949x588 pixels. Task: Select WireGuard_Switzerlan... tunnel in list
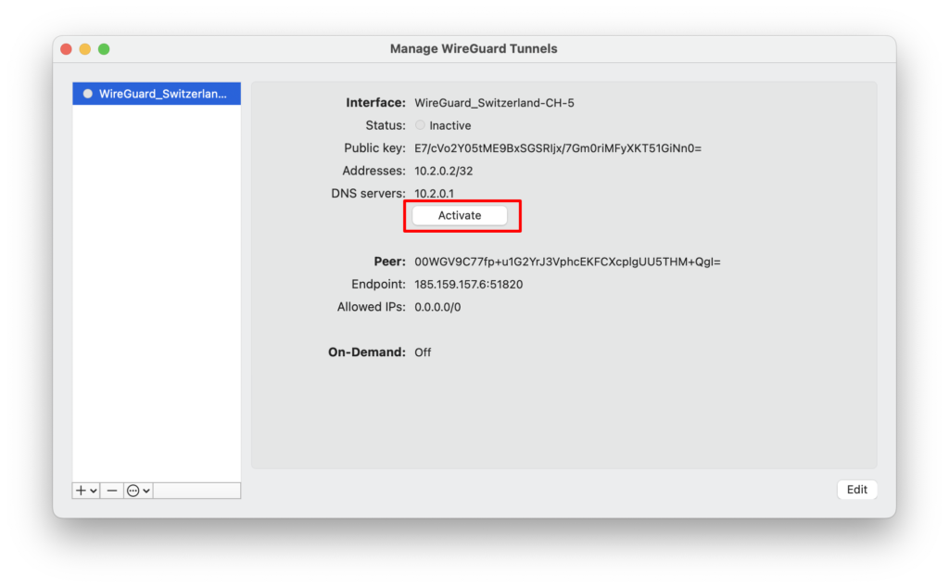pos(157,94)
